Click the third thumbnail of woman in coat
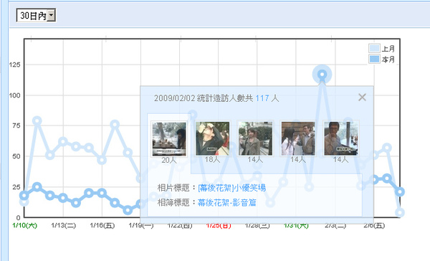430x261 pixels. [255, 138]
